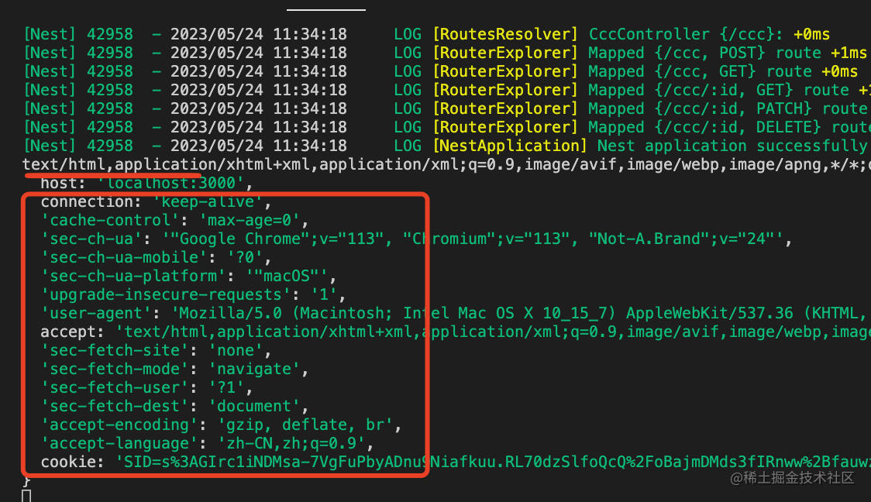Click the '[NestApplication]' log tag
This screenshot has height=502, width=871.
[x=509, y=146]
